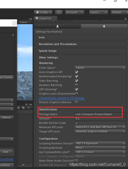Image resolution: width=128 pixels, height=169 pixels.
Task: Open the cloud services icon button
Action: (59, 12)
